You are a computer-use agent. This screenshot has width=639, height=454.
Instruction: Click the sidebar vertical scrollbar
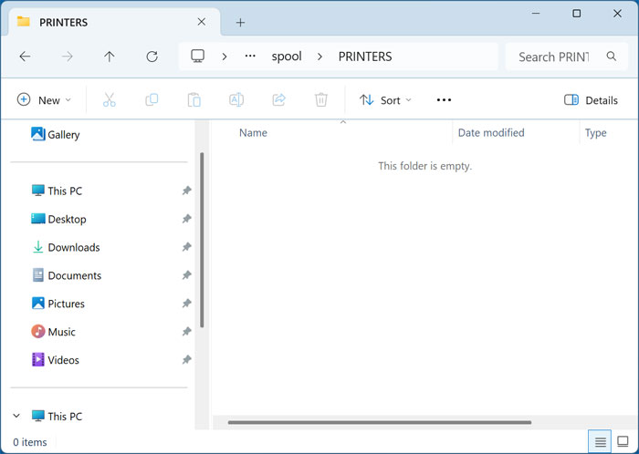pos(202,240)
